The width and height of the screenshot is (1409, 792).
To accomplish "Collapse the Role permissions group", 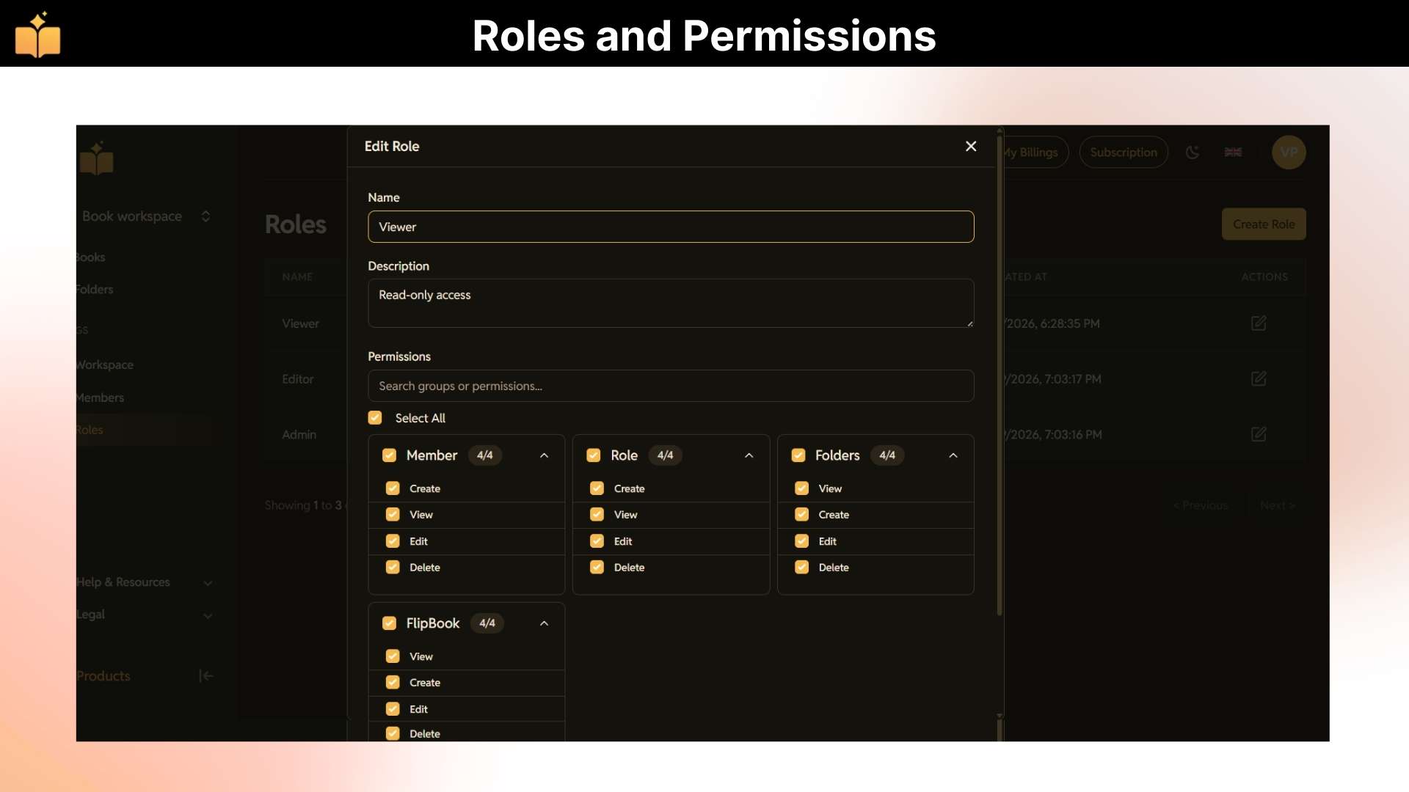I will [749, 455].
